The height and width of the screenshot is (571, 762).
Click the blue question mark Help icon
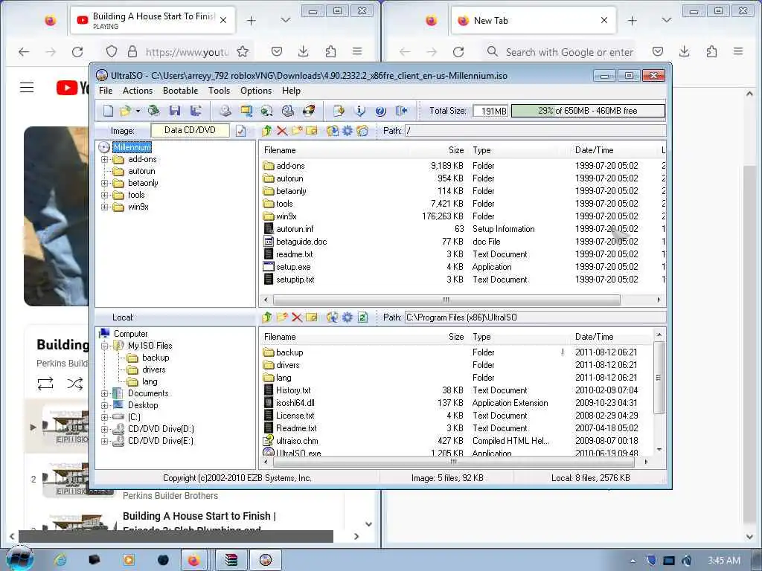[380, 111]
